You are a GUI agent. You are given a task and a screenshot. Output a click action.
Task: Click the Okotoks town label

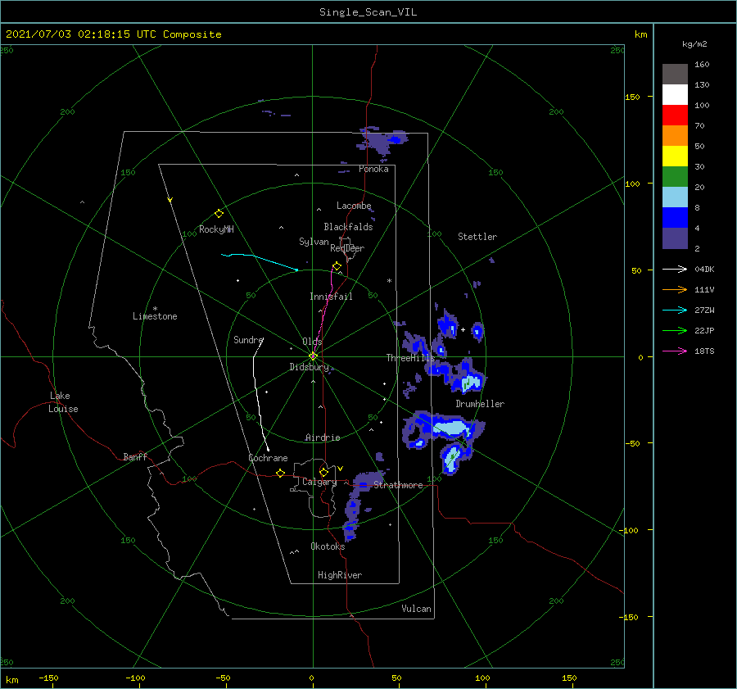328,546
